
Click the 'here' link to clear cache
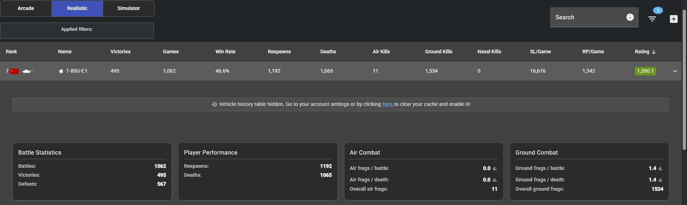pos(388,104)
